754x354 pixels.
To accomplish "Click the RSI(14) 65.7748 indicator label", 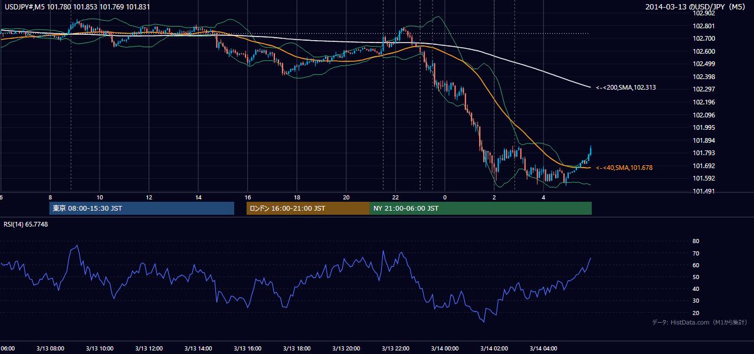I will 26,224.
